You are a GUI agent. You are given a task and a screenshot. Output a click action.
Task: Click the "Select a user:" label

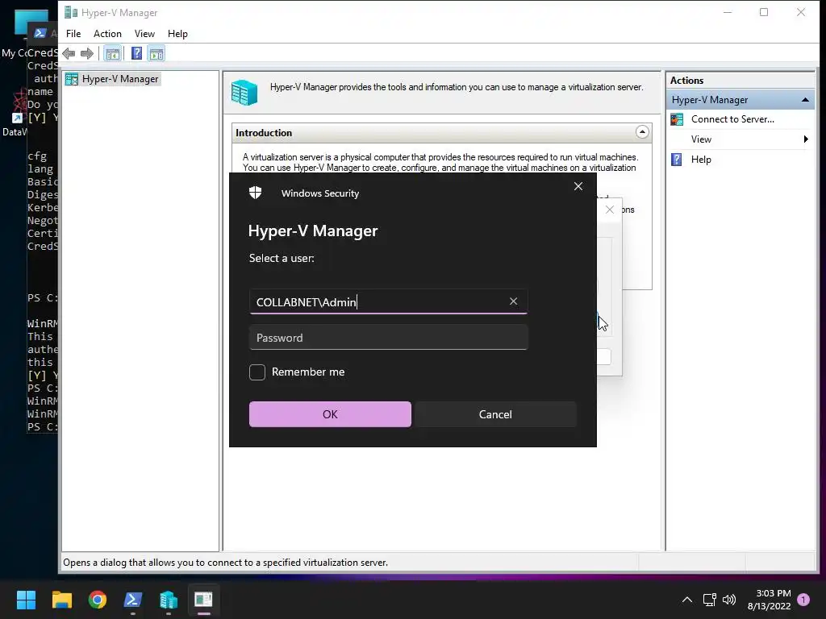282,259
